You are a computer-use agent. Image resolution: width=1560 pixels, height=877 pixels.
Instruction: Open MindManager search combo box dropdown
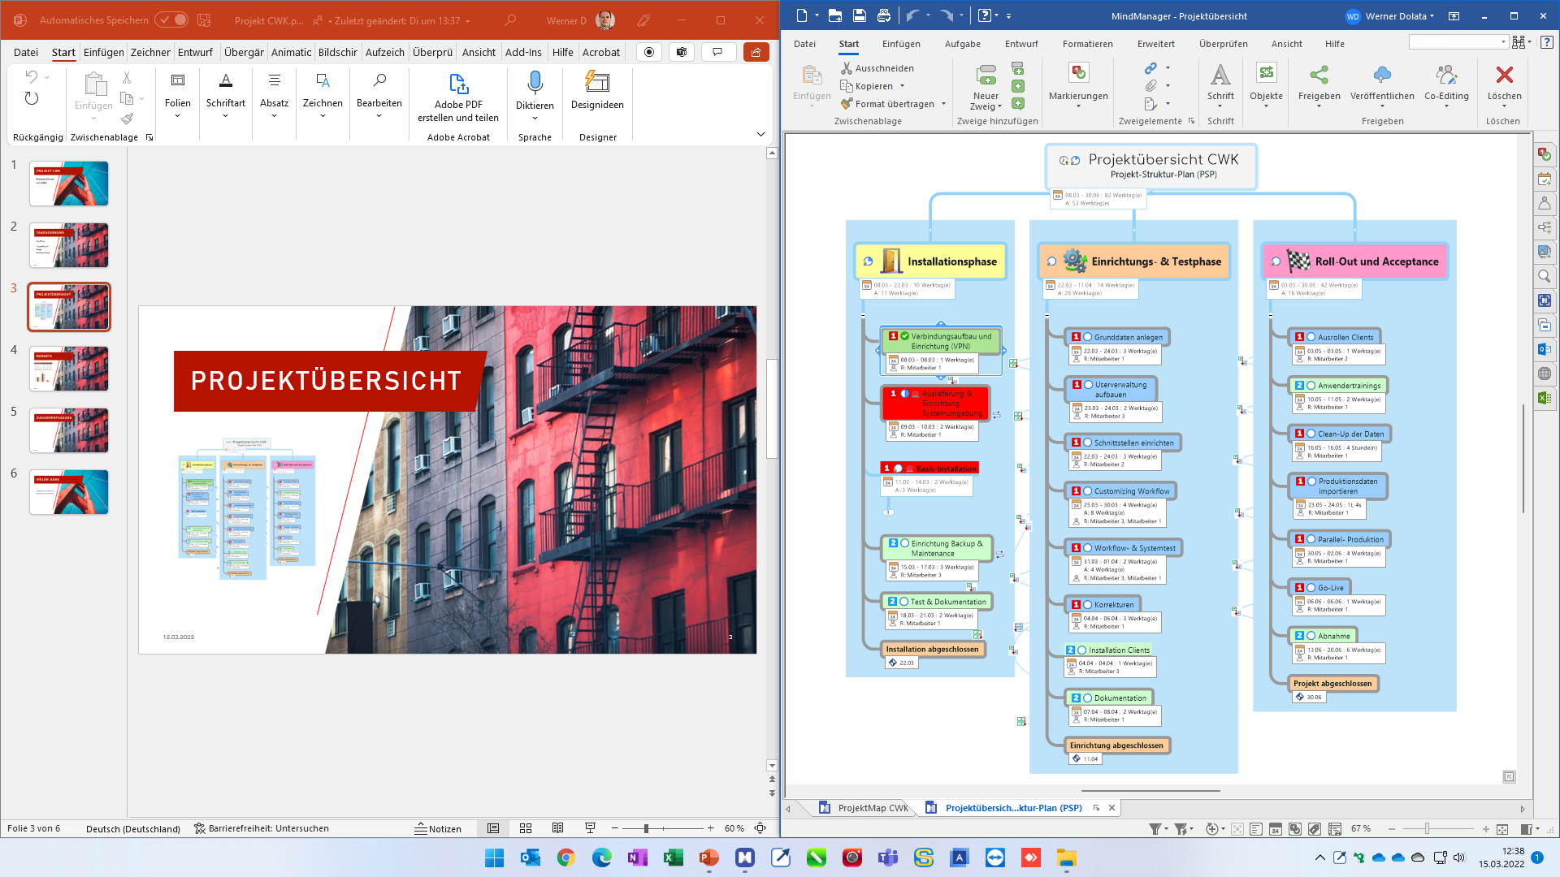coord(1503,41)
